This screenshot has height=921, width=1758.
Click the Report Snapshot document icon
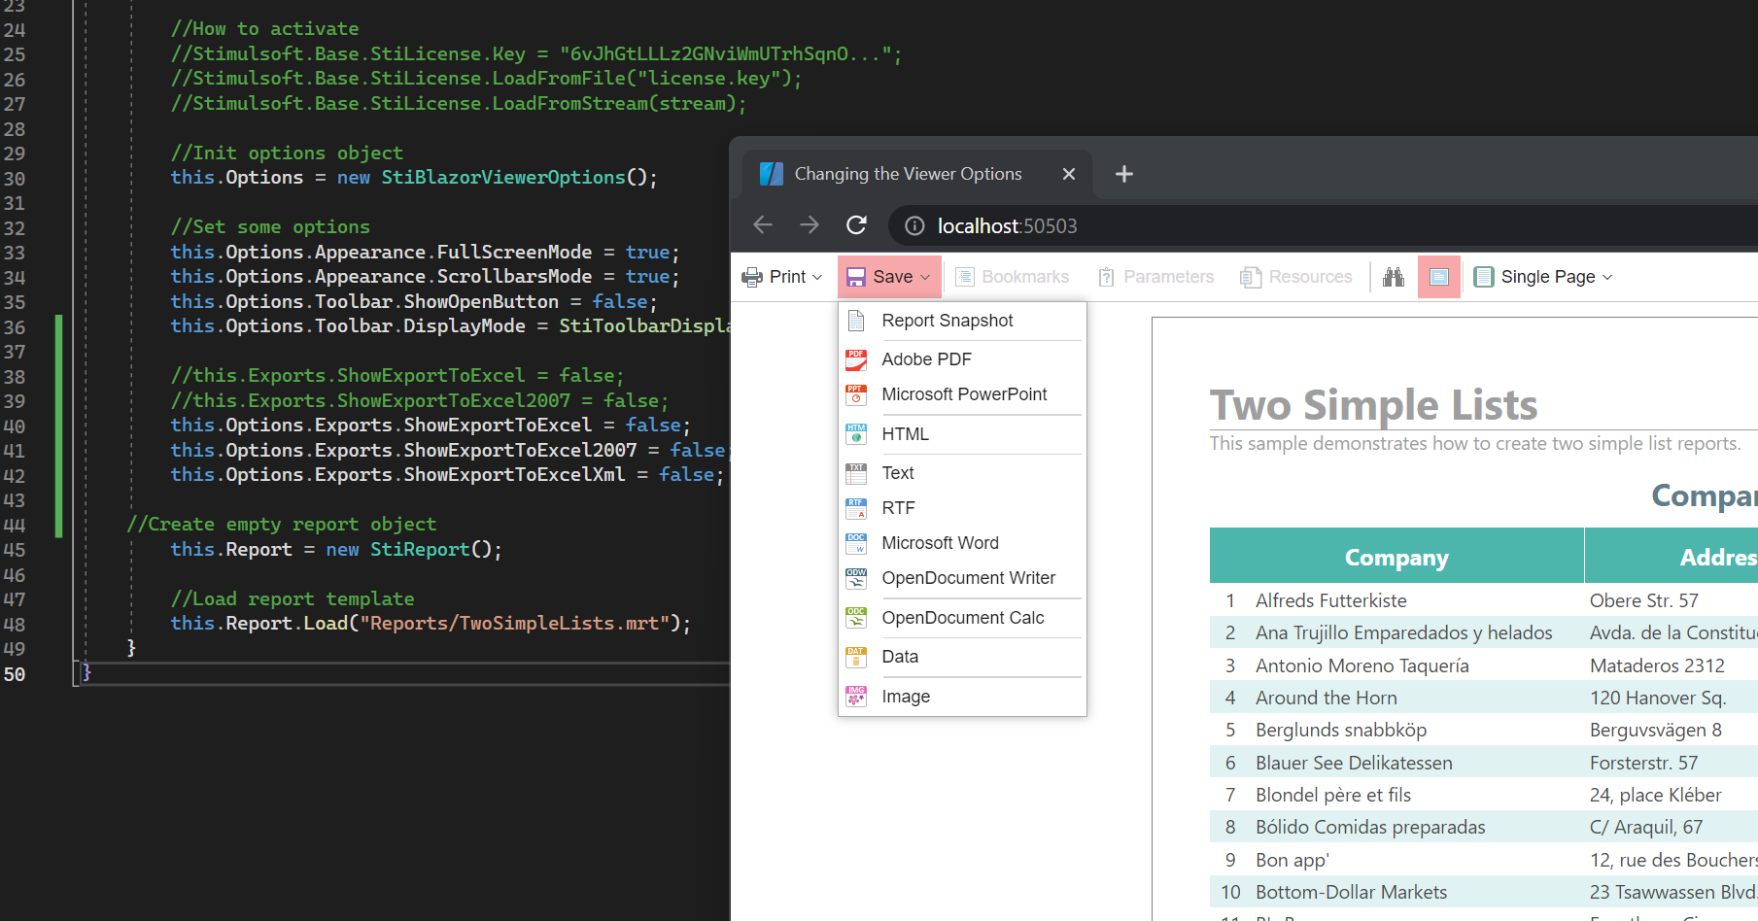856,321
